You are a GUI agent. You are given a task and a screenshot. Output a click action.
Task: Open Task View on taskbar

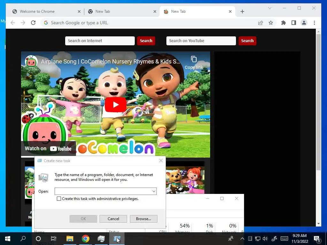pyautogui.click(x=54, y=239)
